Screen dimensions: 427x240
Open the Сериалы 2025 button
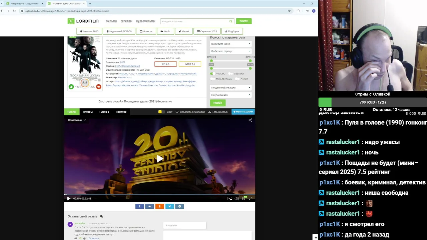point(207,31)
